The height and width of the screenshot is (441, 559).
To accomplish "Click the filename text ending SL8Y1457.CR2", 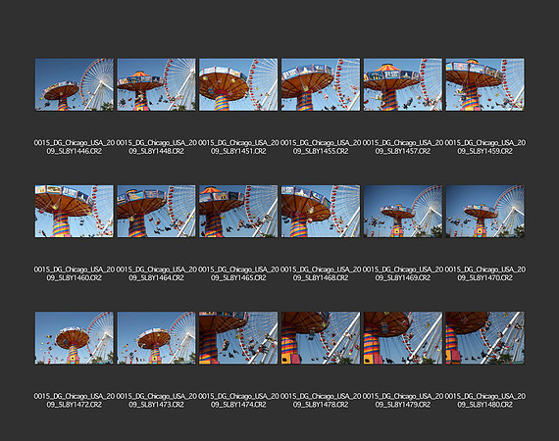I will point(403,147).
